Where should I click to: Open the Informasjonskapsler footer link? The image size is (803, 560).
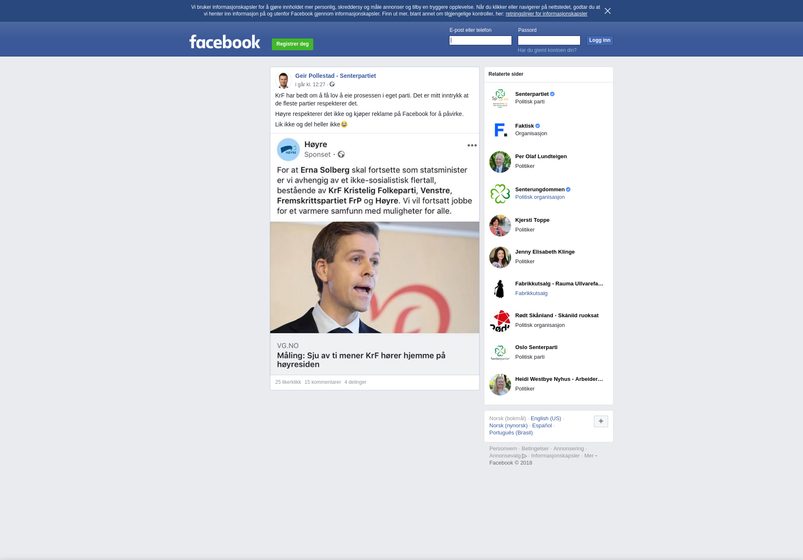pos(555,456)
